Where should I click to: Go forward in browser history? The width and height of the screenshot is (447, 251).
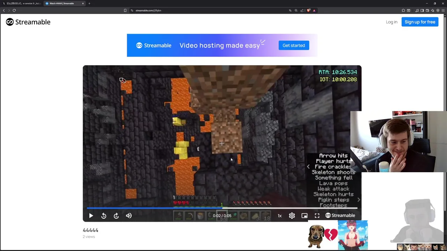[x=9, y=10]
